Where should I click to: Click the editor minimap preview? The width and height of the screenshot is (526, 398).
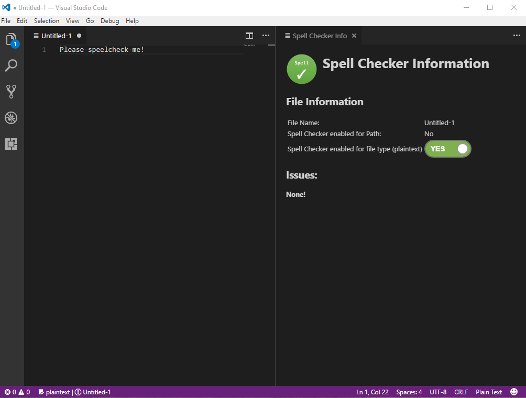(249, 45)
